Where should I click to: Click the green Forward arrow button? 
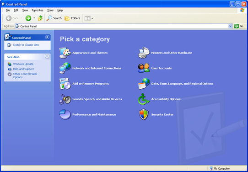coord(28,18)
